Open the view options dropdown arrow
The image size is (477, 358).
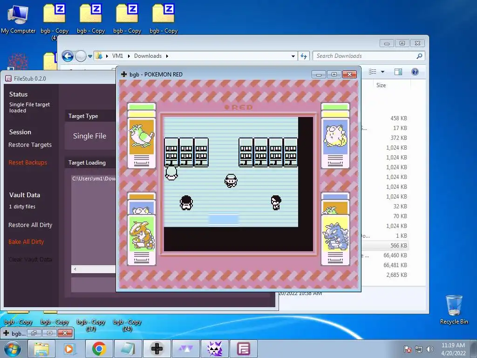383,72
